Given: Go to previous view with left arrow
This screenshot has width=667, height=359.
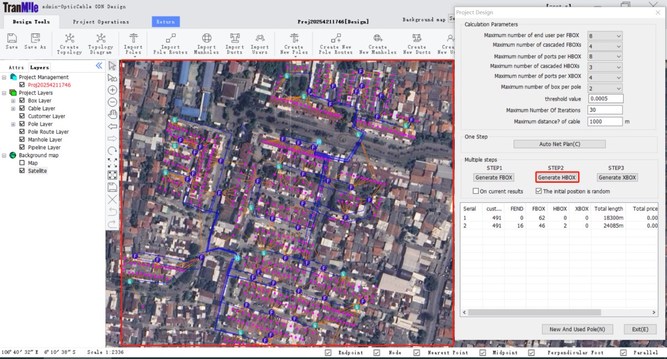Looking at the screenshot, I should [x=112, y=127].
